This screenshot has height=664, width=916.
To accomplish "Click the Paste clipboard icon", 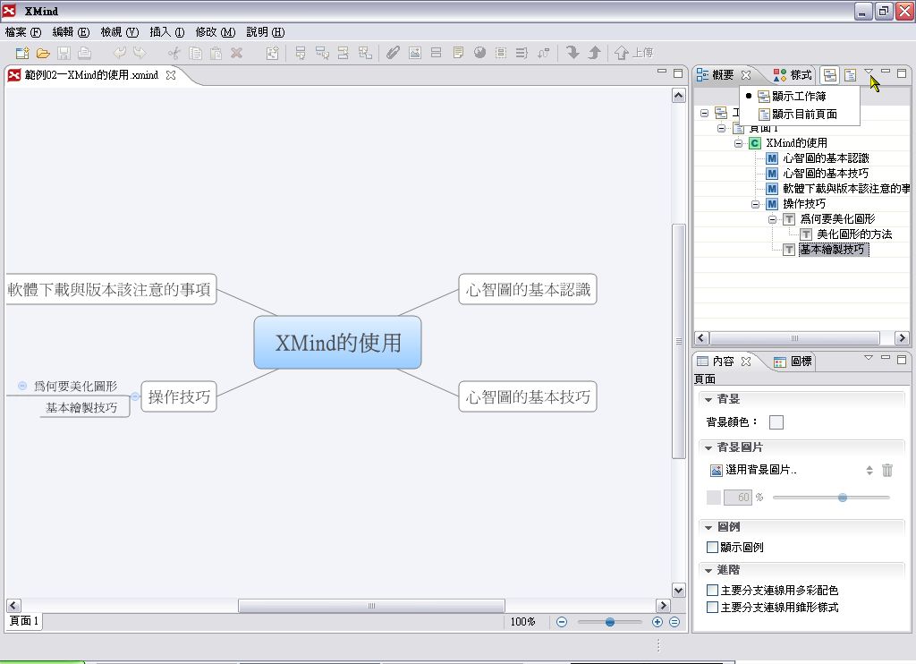I will (x=216, y=53).
